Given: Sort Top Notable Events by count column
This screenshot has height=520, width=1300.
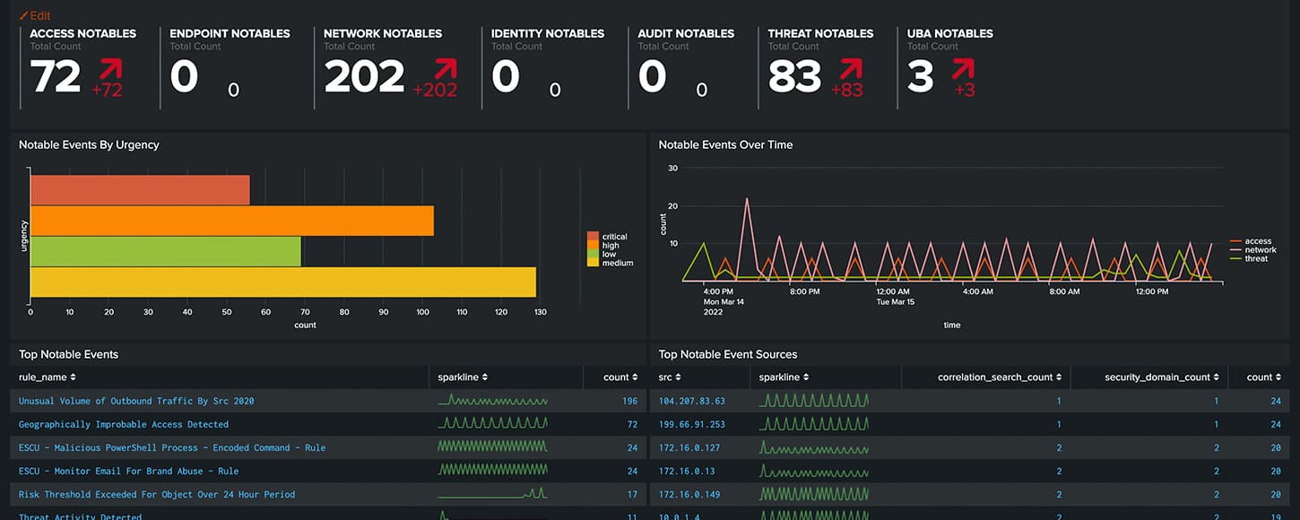Looking at the screenshot, I should [x=620, y=377].
